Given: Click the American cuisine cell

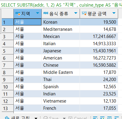Looking at the screenshot, I should tap(61, 58).
